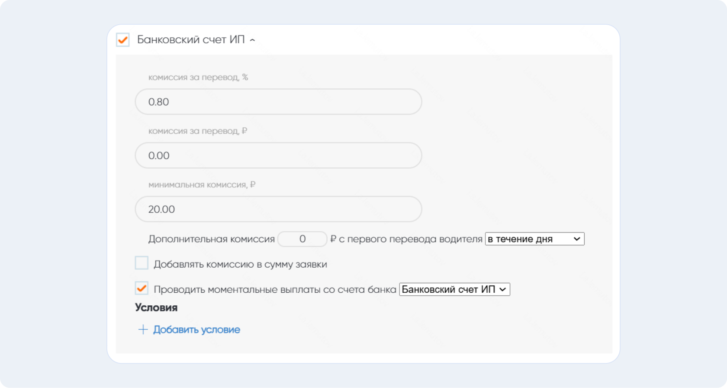Click the plus icon beside Добавить условие
This screenshot has width=727, height=388.
[143, 330]
